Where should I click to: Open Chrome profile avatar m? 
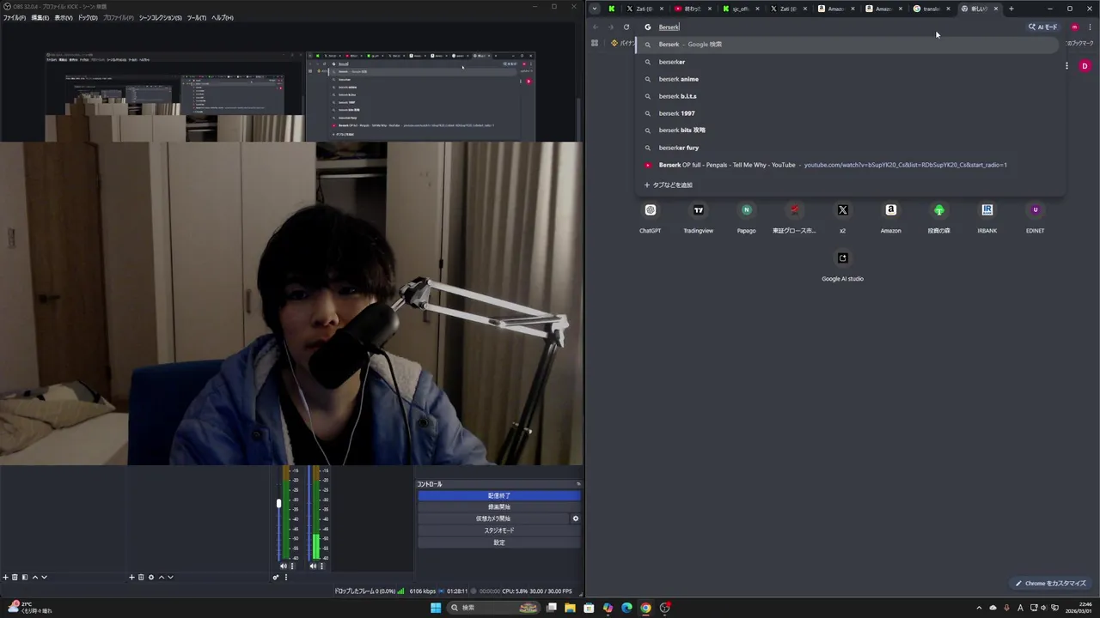point(1074,27)
